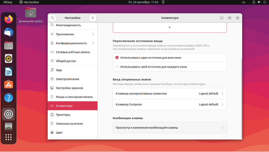269x152 pixels.
Task: Show applications grid at dock bottom
Action: click(x=8, y=137)
